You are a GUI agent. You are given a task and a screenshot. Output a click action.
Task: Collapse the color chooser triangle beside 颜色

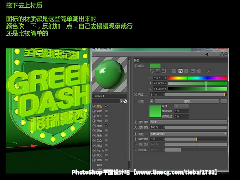[x=148, y=65]
